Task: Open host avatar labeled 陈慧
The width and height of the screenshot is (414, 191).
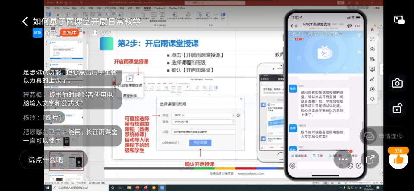Action: [x=38, y=33]
